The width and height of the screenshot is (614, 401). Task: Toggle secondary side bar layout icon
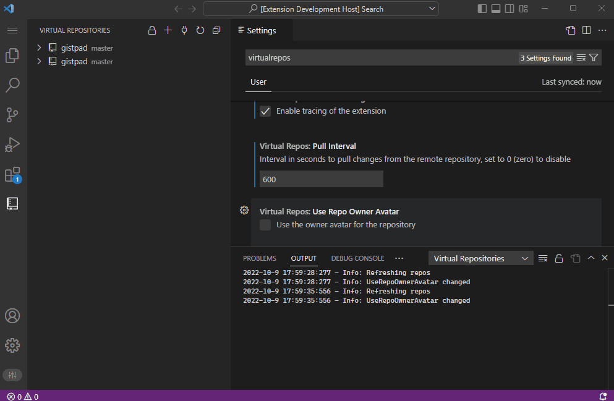[510, 9]
